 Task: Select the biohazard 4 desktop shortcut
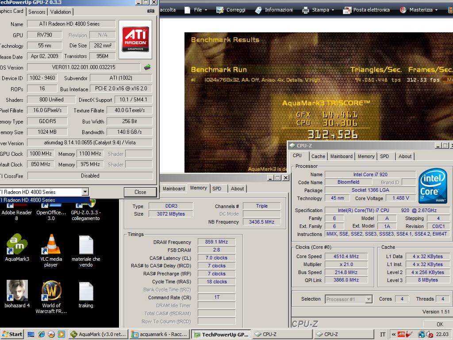(x=17, y=294)
